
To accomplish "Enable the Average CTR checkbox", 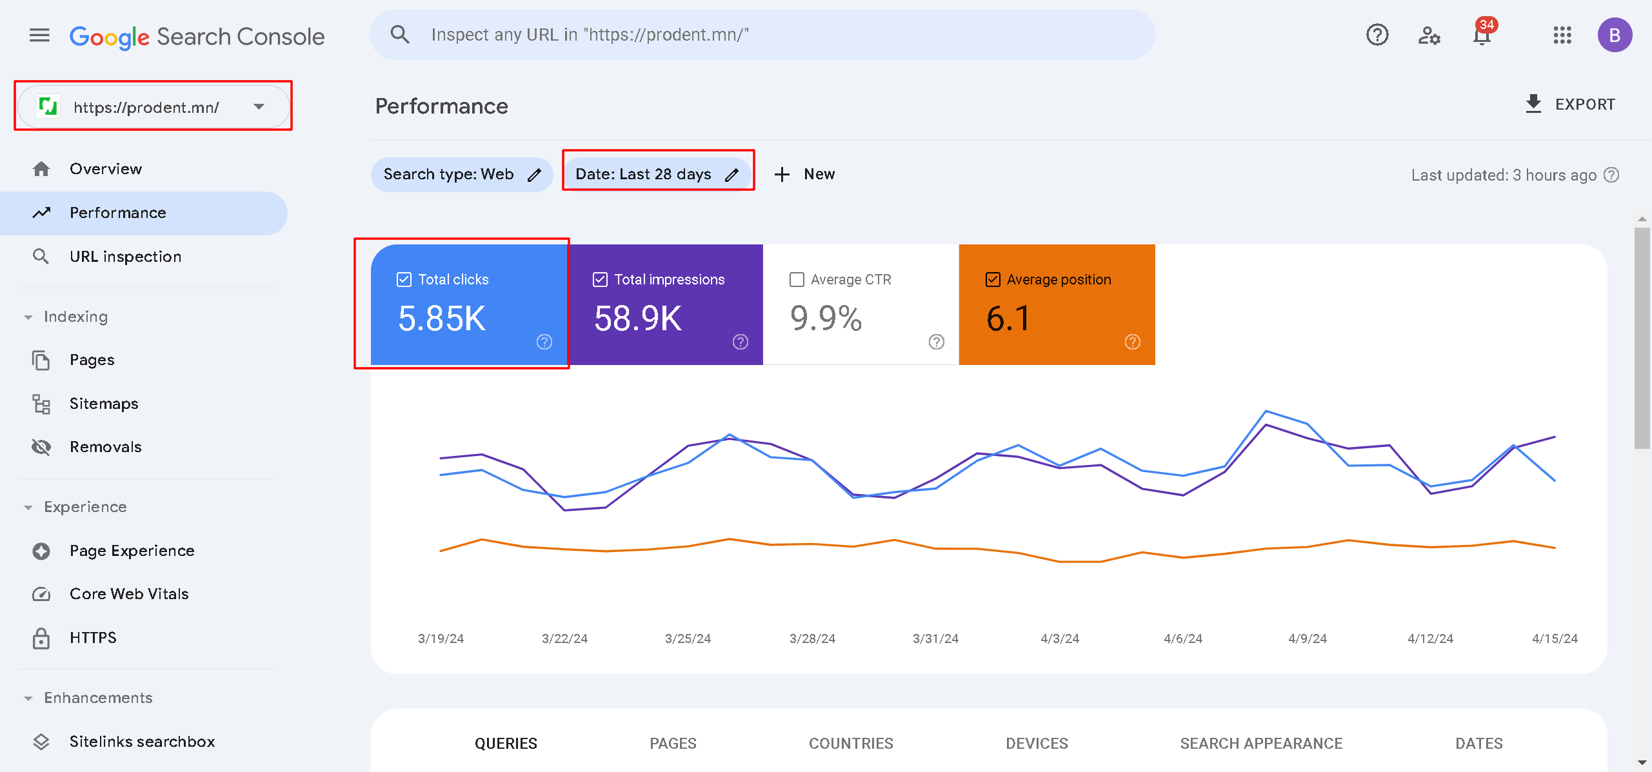I will [797, 279].
